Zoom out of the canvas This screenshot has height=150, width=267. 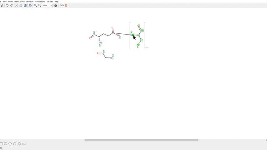[40, 5]
